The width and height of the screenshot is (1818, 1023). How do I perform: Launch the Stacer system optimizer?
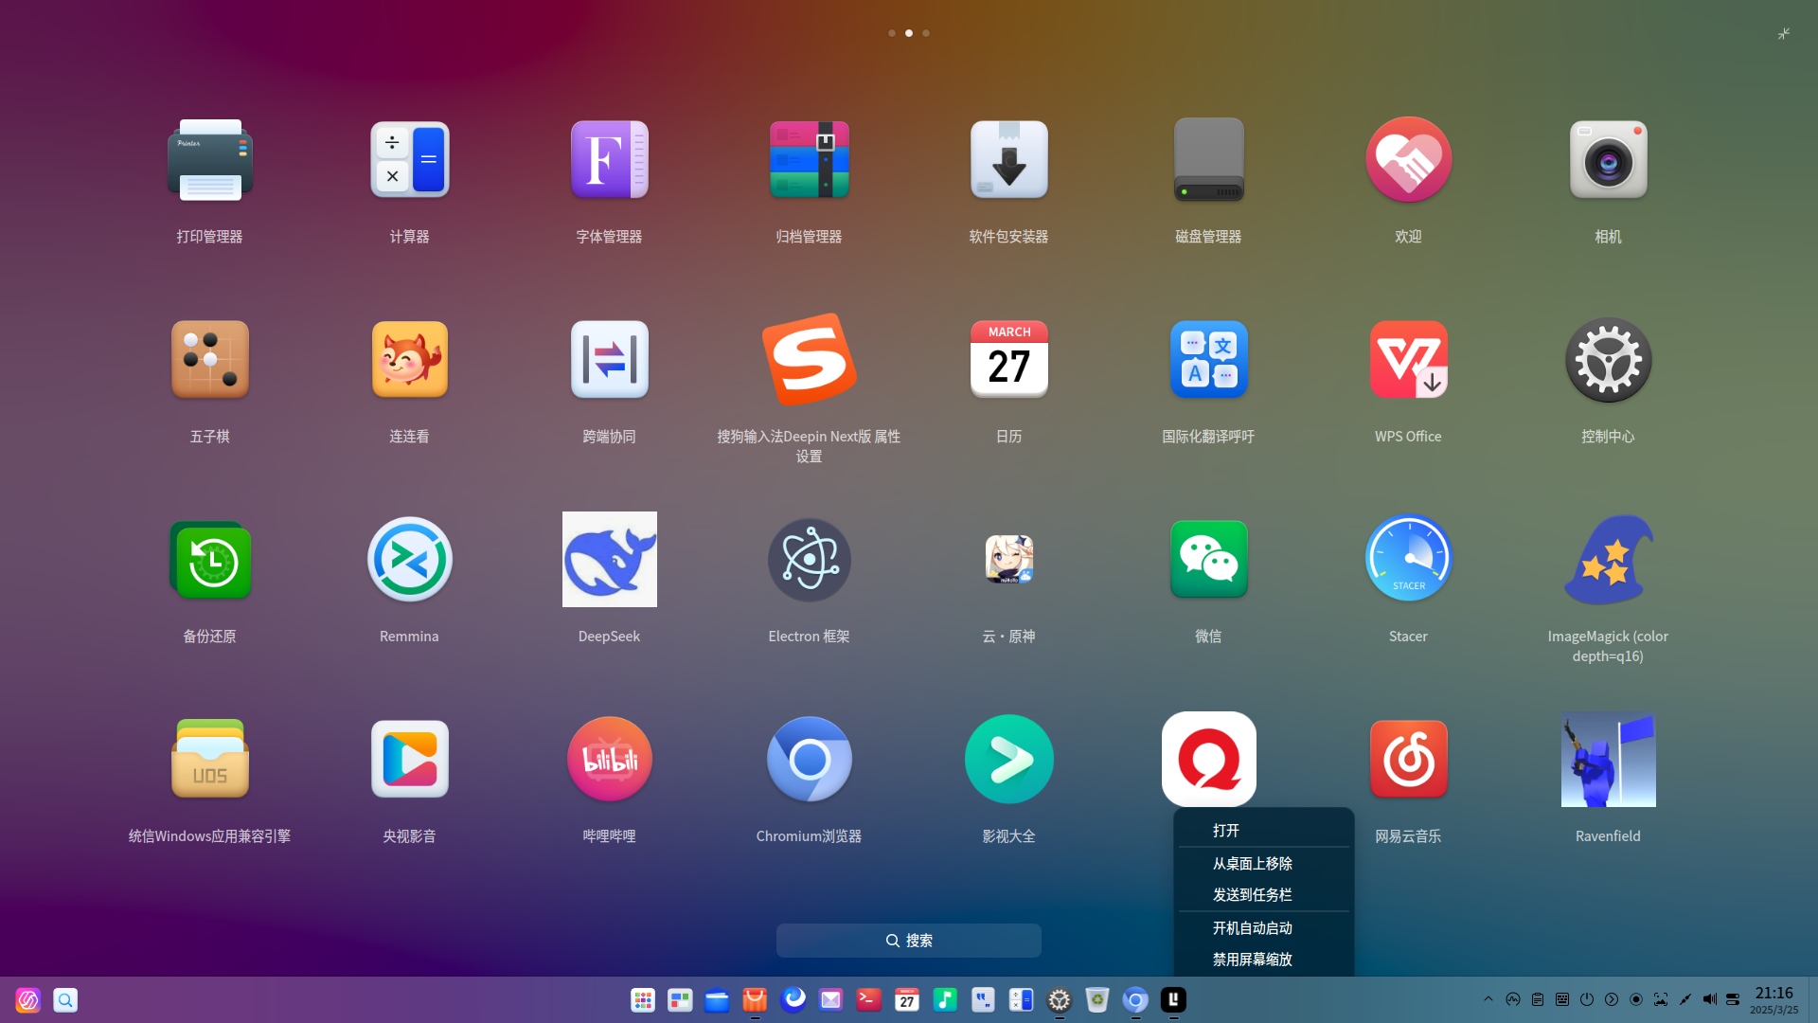click(x=1409, y=559)
